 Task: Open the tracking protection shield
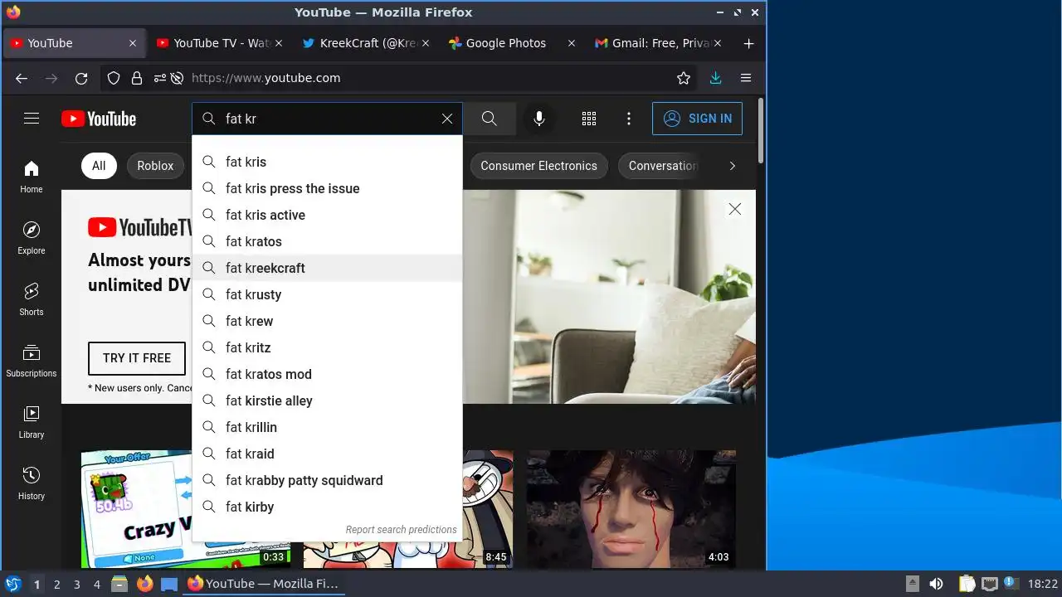(114, 78)
